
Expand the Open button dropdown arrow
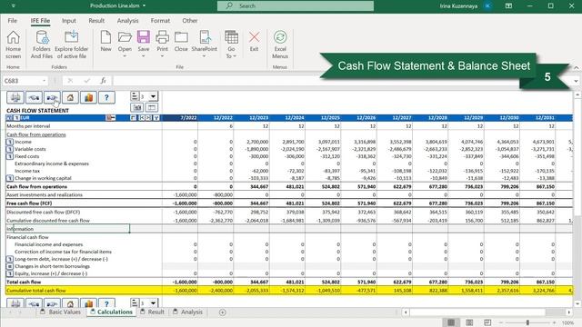pos(125,56)
